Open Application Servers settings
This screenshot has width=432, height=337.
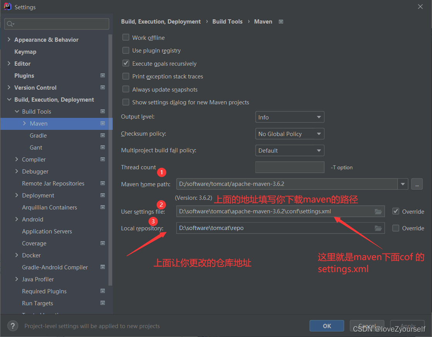click(47, 231)
